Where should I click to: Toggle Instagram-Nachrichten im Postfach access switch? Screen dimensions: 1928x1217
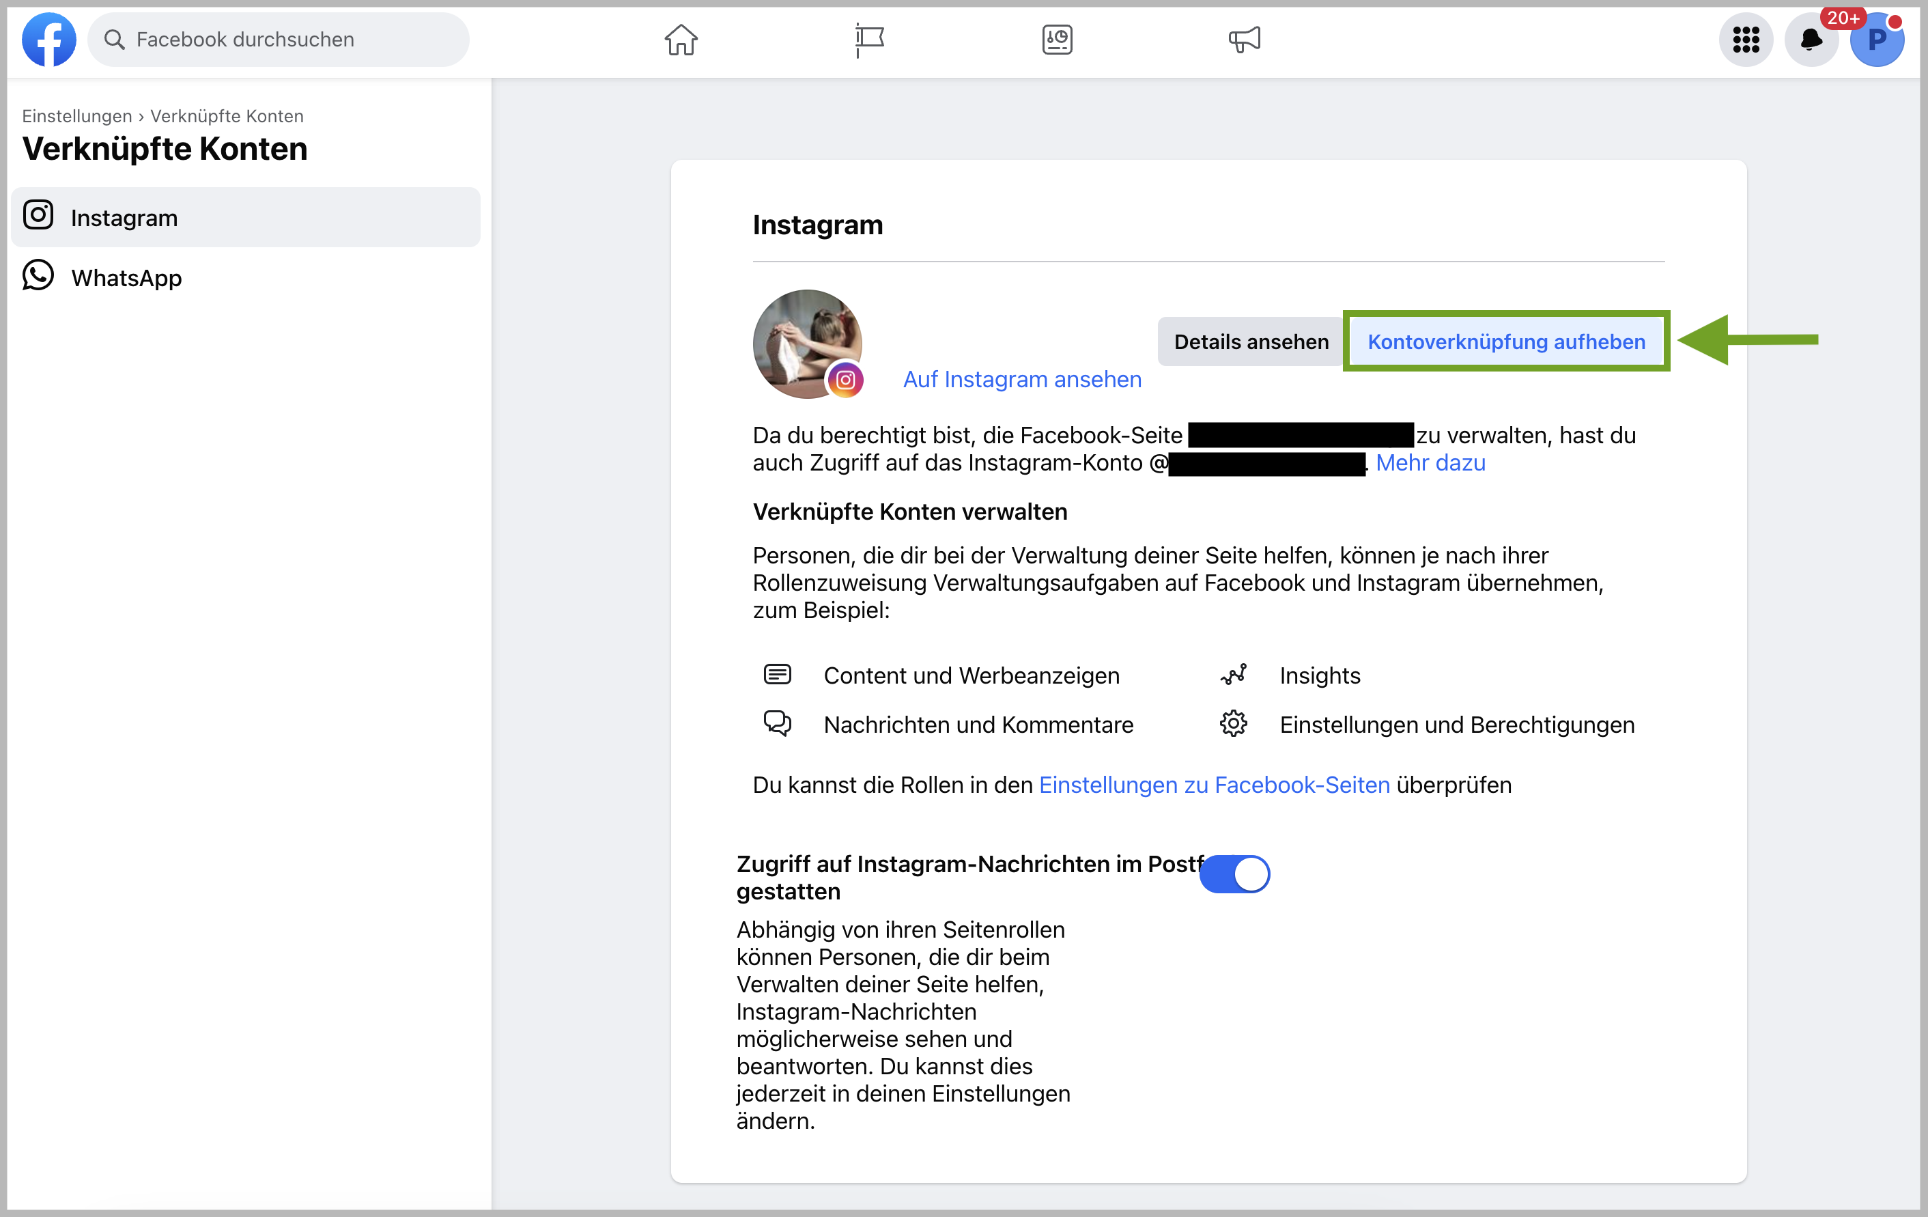tap(1234, 874)
